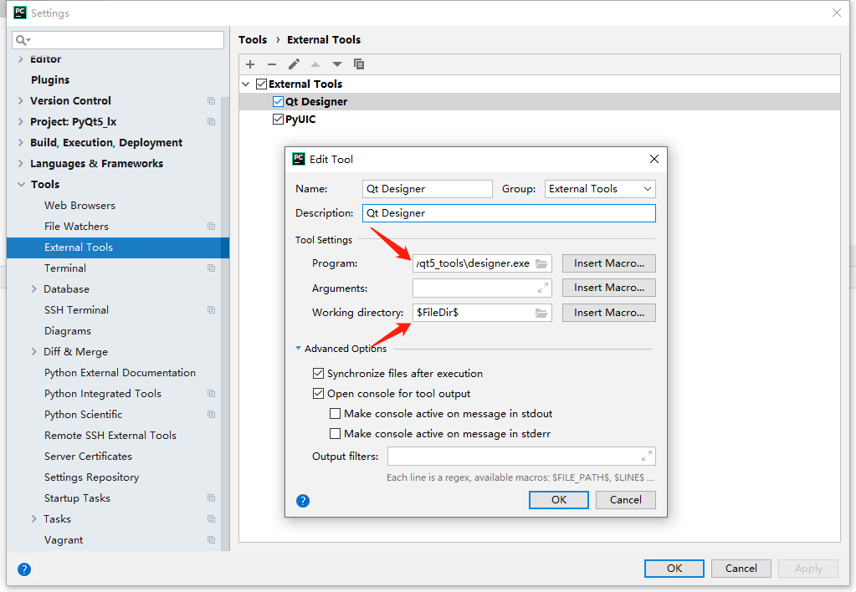Browse for Program path folder icon
Image resolution: width=856 pixels, height=592 pixels.
click(541, 263)
